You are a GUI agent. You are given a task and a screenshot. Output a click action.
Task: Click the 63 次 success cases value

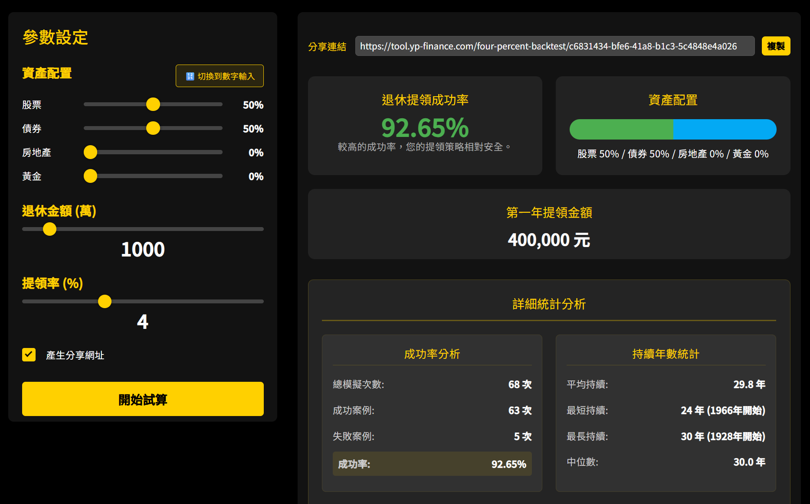click(520, 410)
